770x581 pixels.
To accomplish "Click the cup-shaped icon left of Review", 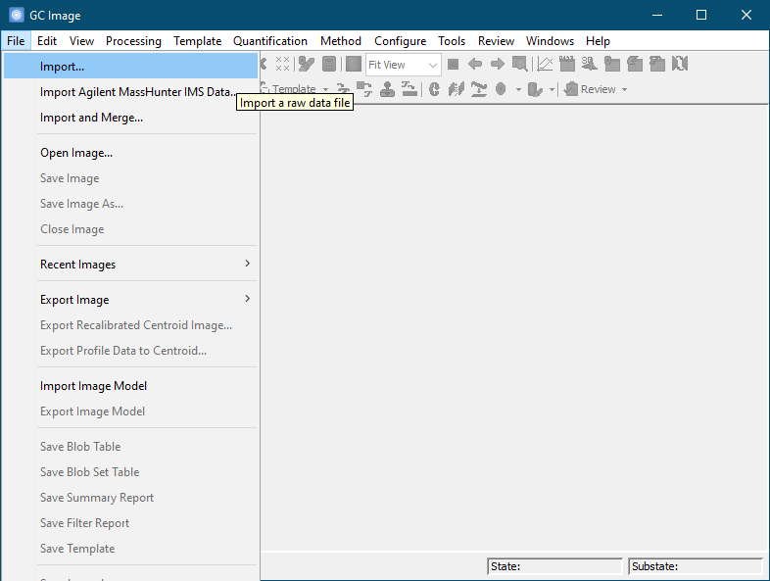I will pos(535,89).
